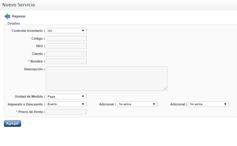Click the blue back arrow icon
Image resolution: width=237 pixels, height=146 pixels.
click(x=7, y=16)
